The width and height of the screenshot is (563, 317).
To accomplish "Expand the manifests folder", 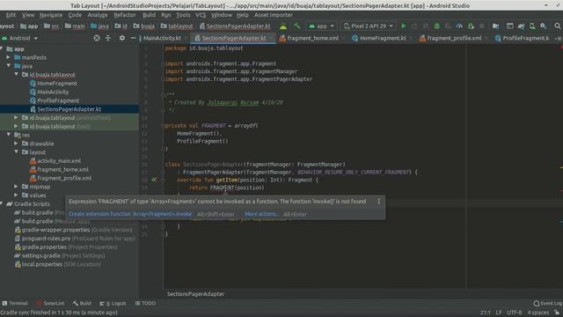I will [x=8, y=57].
